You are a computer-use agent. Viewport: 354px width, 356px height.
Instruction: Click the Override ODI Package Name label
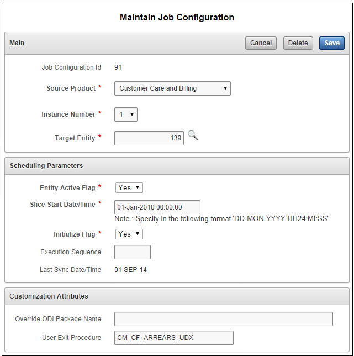pyautogui.click(x=58, y=319)
